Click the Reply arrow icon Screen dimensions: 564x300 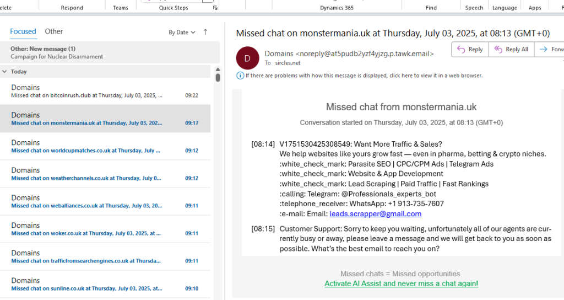[461, 49]
